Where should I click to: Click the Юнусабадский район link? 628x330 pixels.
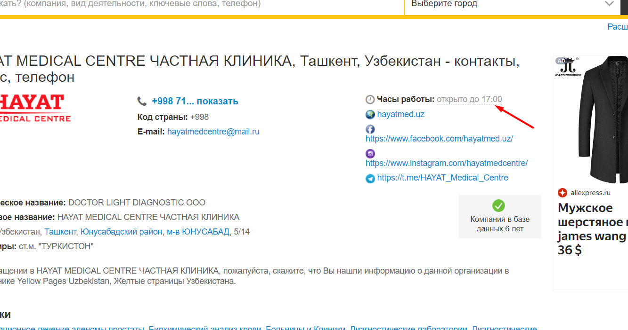pyautogui.click(x=121, y=232)
